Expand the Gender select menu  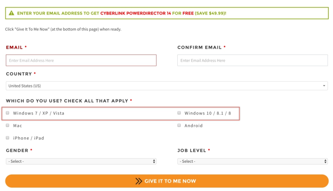coord(81,161)
